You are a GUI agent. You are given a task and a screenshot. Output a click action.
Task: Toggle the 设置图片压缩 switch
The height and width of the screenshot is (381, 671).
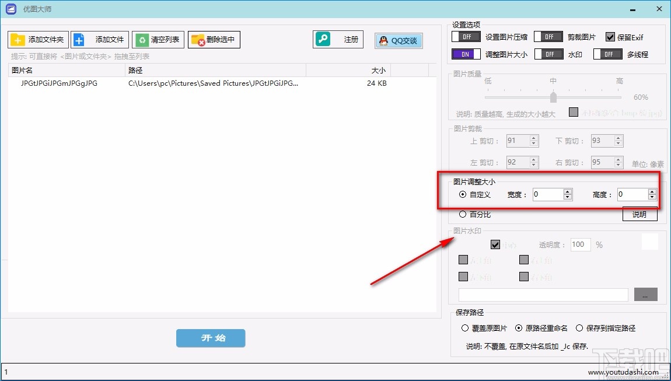pos(466,37)
